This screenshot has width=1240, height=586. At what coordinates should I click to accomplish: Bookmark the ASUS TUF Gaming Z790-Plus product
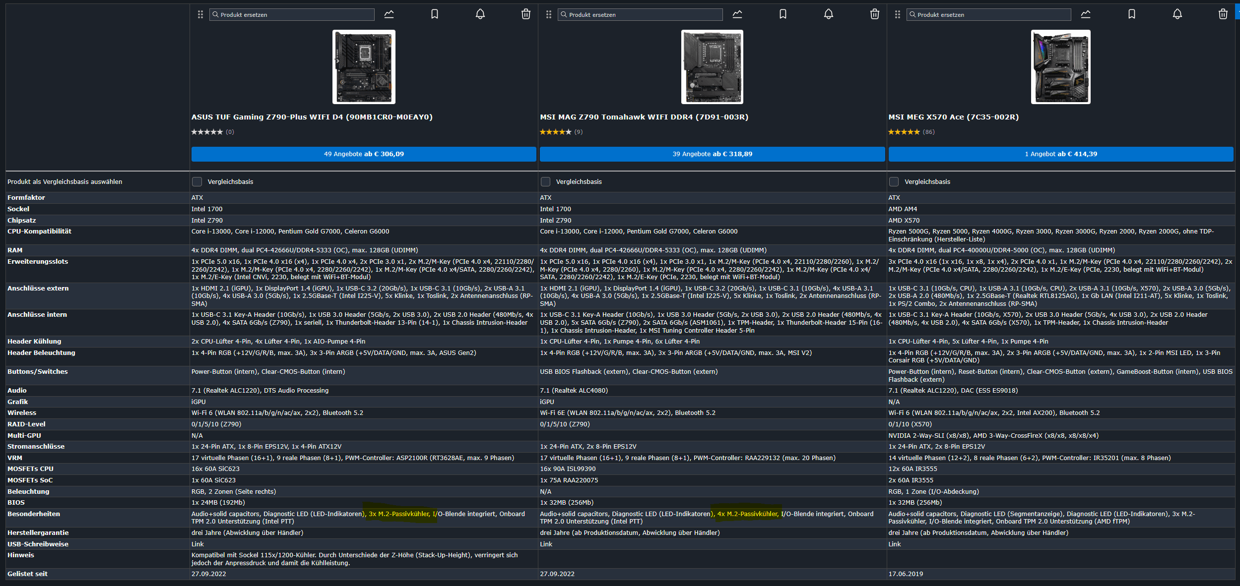(x=435, y=14)
